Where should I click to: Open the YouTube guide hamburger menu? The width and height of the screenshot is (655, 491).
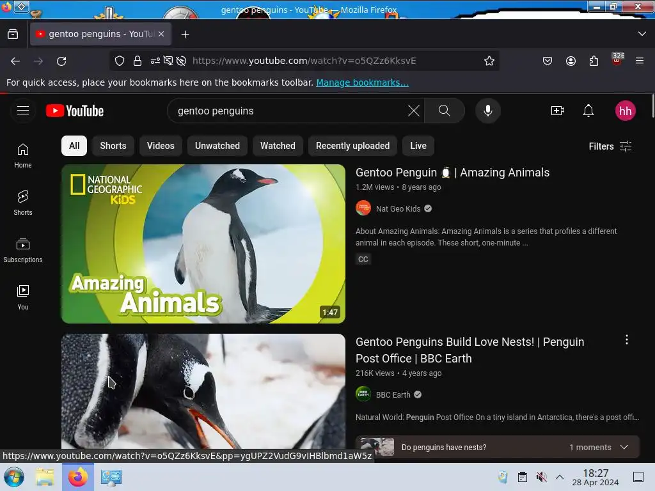coord(23,111)
